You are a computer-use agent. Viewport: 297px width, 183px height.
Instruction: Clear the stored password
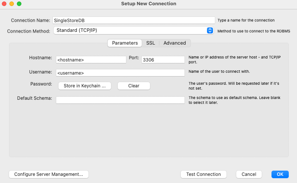pos(134,86)
